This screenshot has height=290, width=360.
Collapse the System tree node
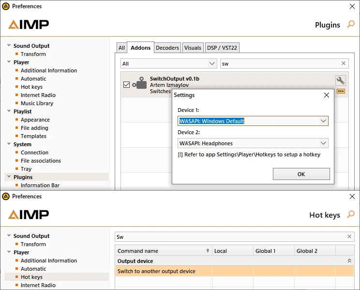tap(9, 144)
